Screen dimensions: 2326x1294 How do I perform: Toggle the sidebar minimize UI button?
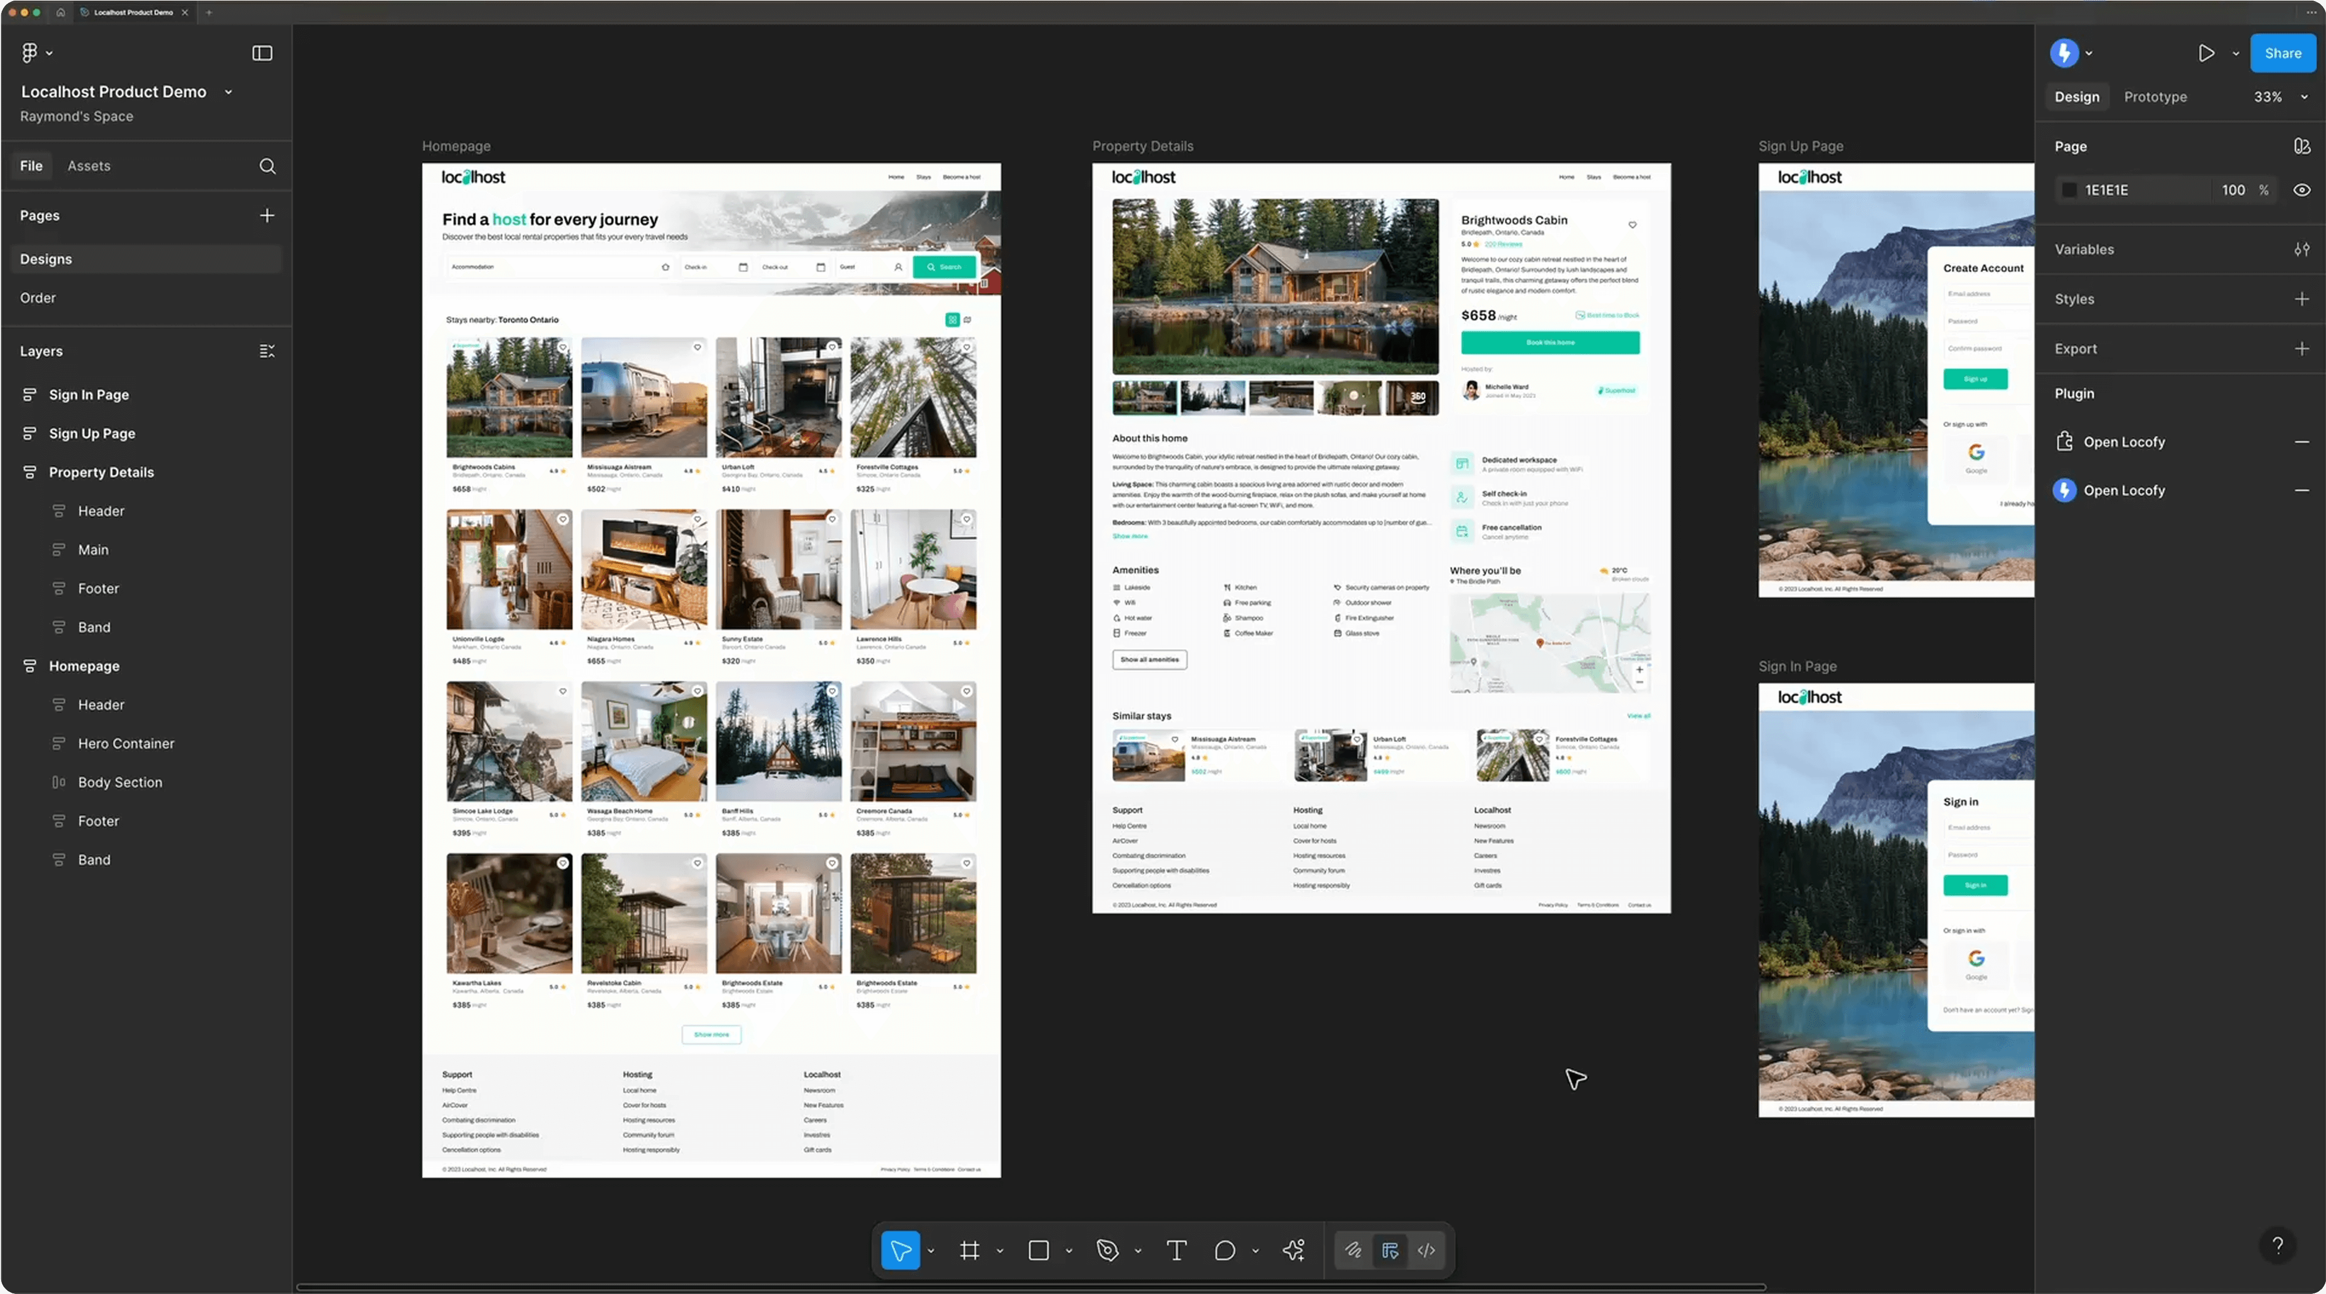point(262,54)
